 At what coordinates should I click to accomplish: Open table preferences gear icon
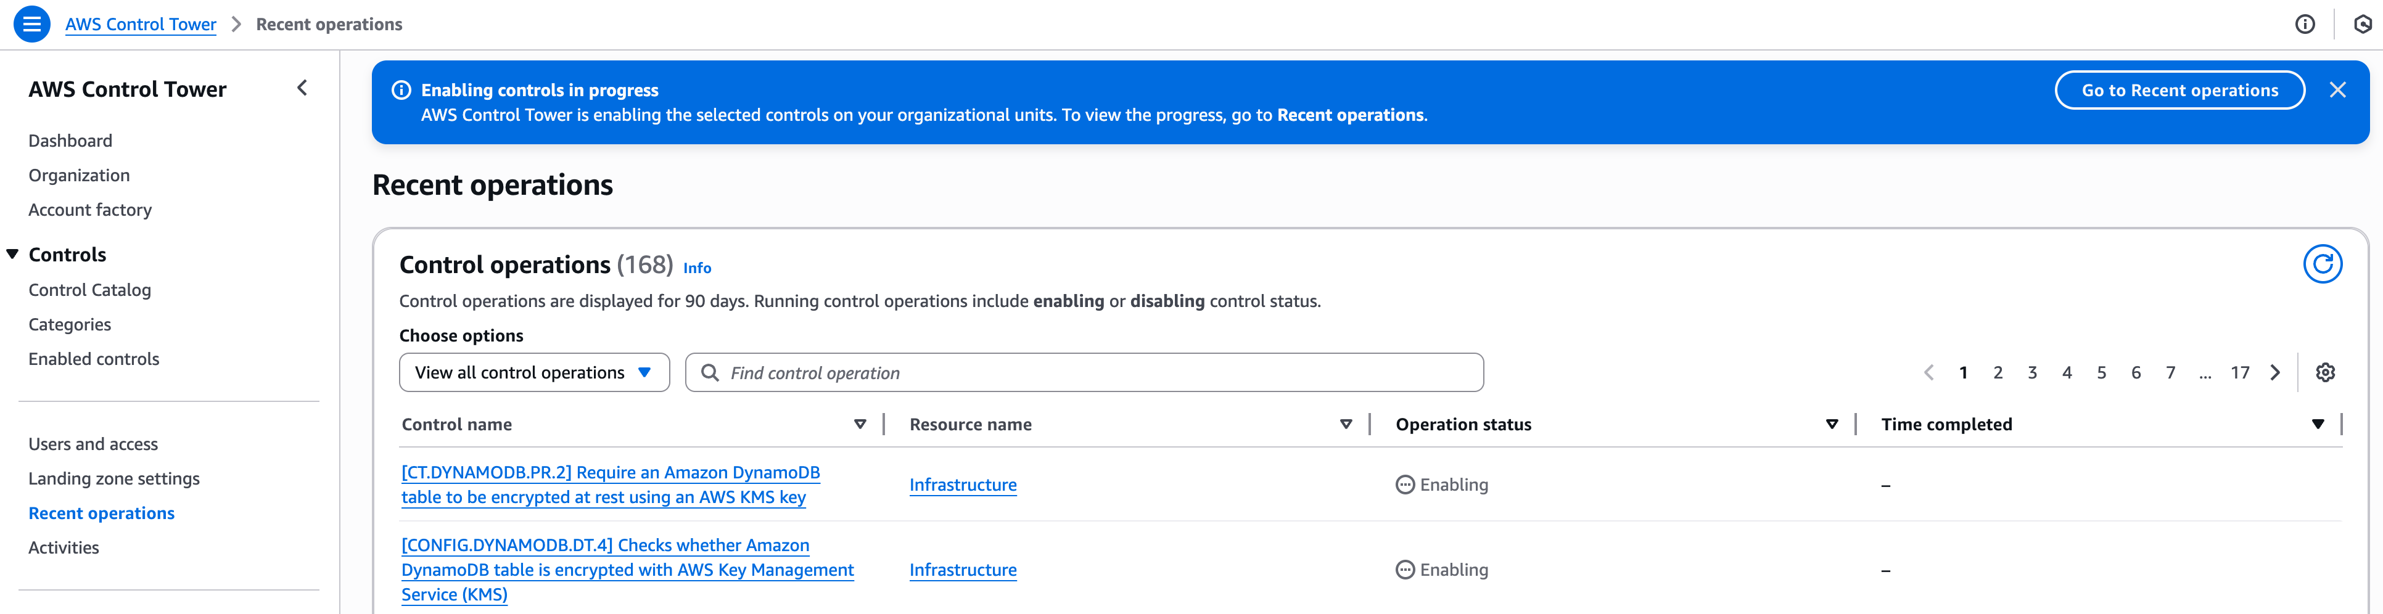click(2325, 372)
